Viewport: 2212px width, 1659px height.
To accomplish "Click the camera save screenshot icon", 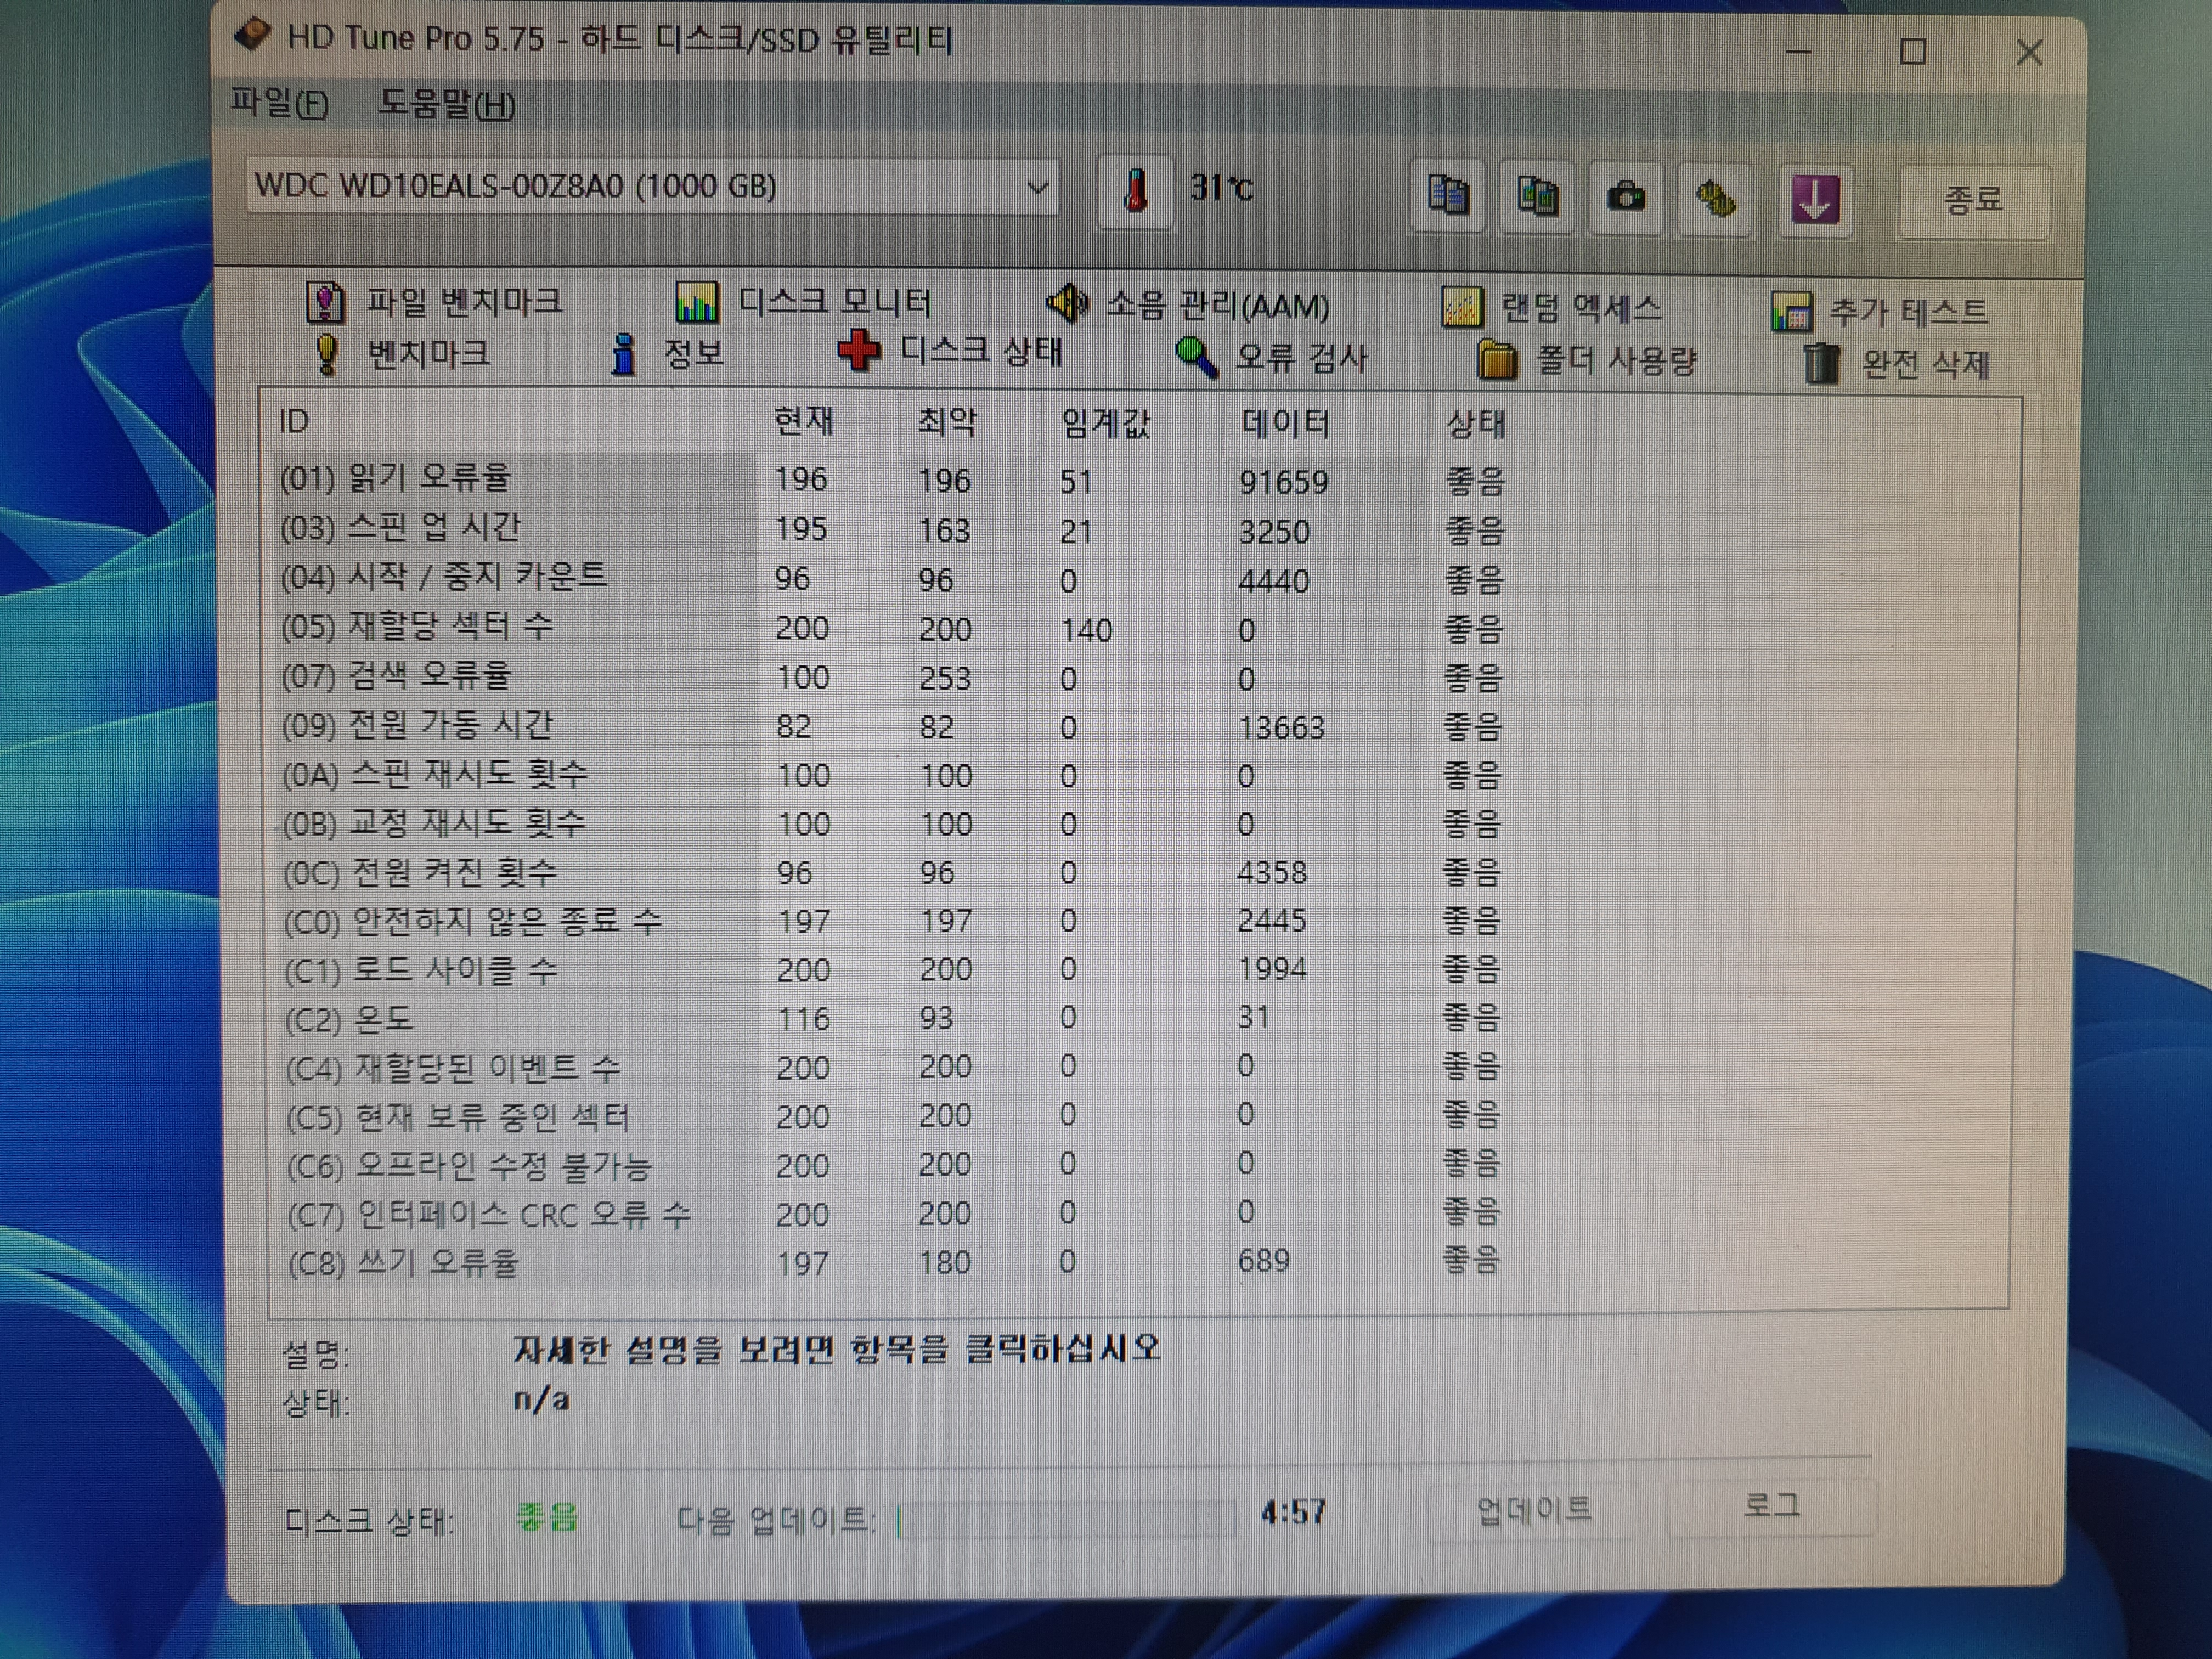I will coord(1626,197).
